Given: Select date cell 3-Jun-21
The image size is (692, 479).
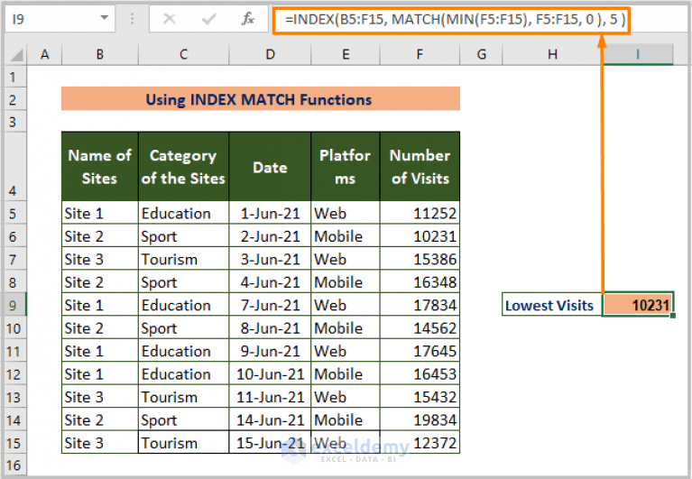Looking at the screenshot, I should pyautogui.click(x=270, y=259).
